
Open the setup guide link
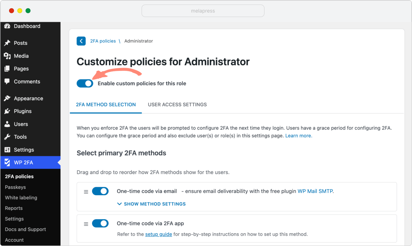[x=159, y=234]
